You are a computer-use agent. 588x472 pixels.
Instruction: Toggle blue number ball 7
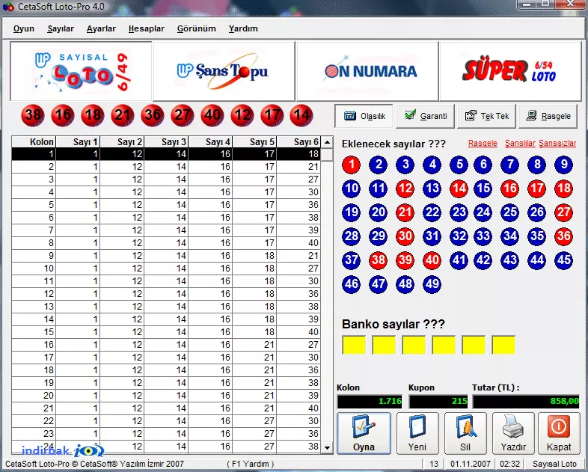click(x=510, y=165)
